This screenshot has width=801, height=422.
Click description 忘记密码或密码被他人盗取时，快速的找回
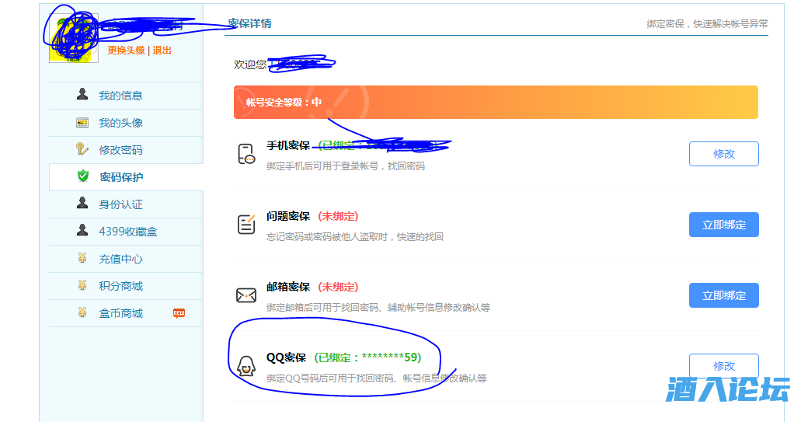[354, 236]
